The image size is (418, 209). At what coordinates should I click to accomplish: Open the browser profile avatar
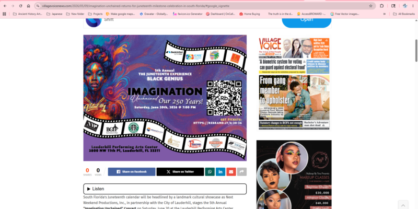click(x=405, y=6)
